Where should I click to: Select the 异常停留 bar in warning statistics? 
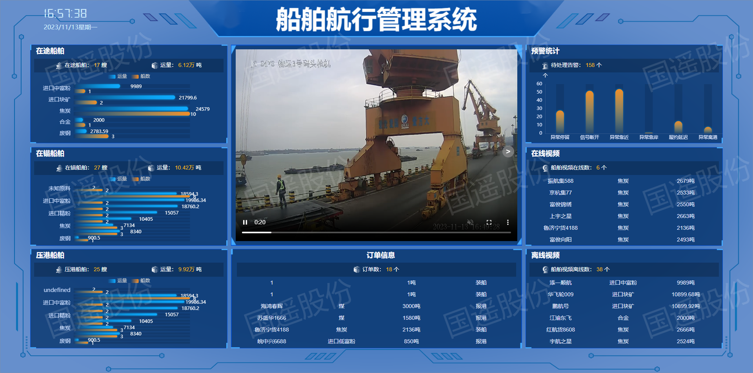[560, 121]
